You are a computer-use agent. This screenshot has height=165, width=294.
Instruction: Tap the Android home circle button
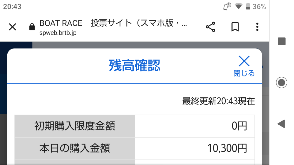click(281, 82)
